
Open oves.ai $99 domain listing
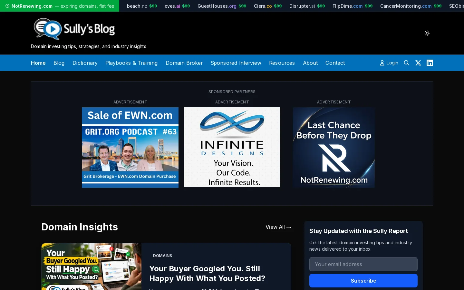pos(177,6)
